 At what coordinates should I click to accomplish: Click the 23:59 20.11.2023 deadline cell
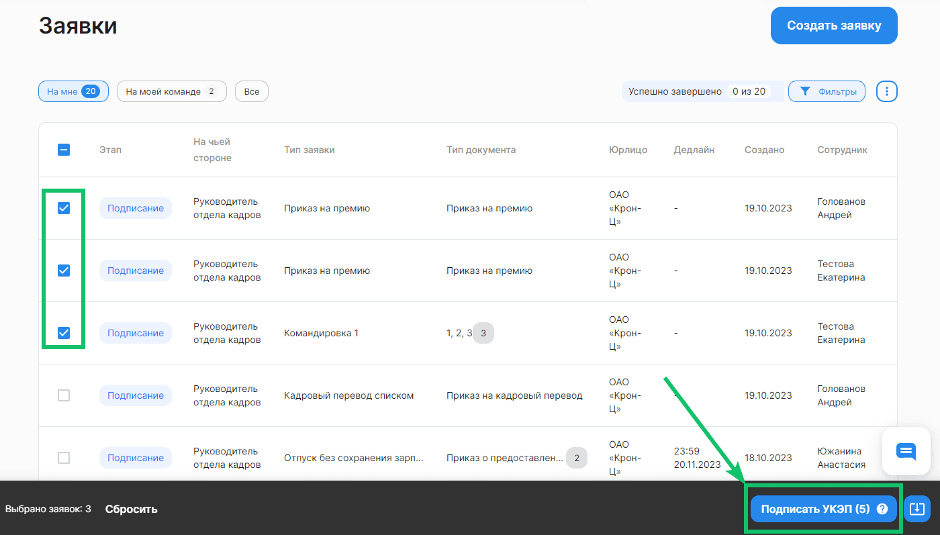point(697,458)
